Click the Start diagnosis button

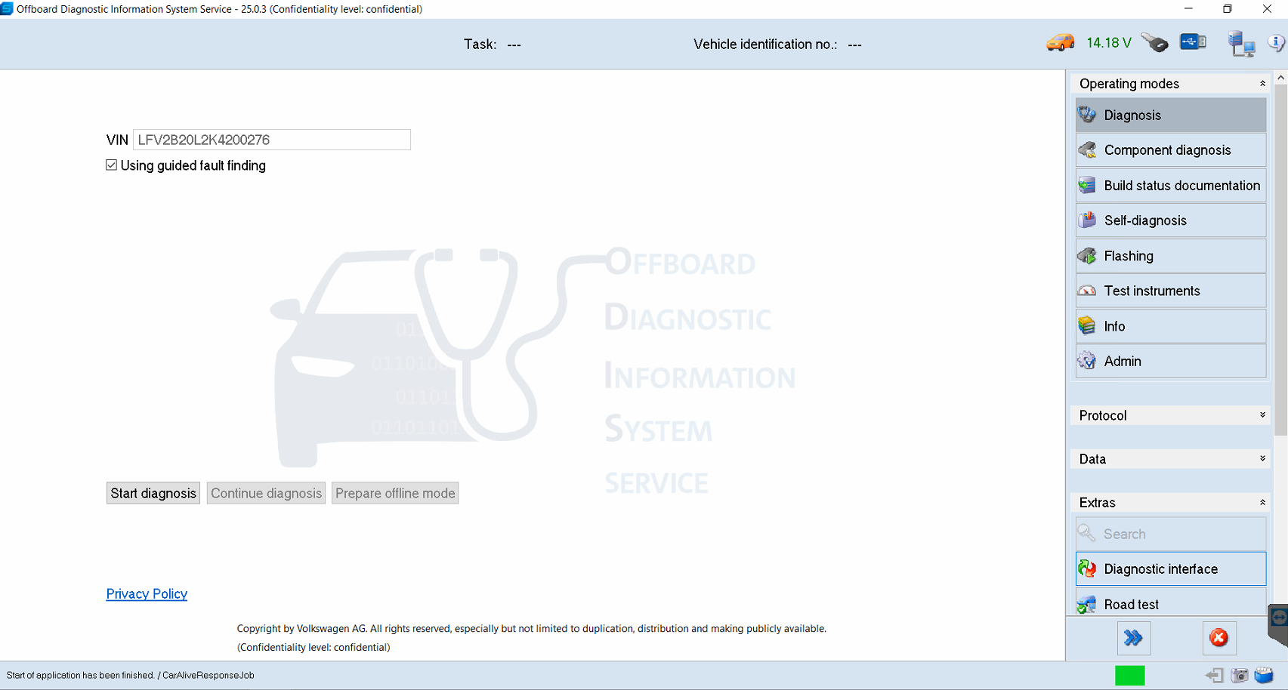(x=153, y=493)
